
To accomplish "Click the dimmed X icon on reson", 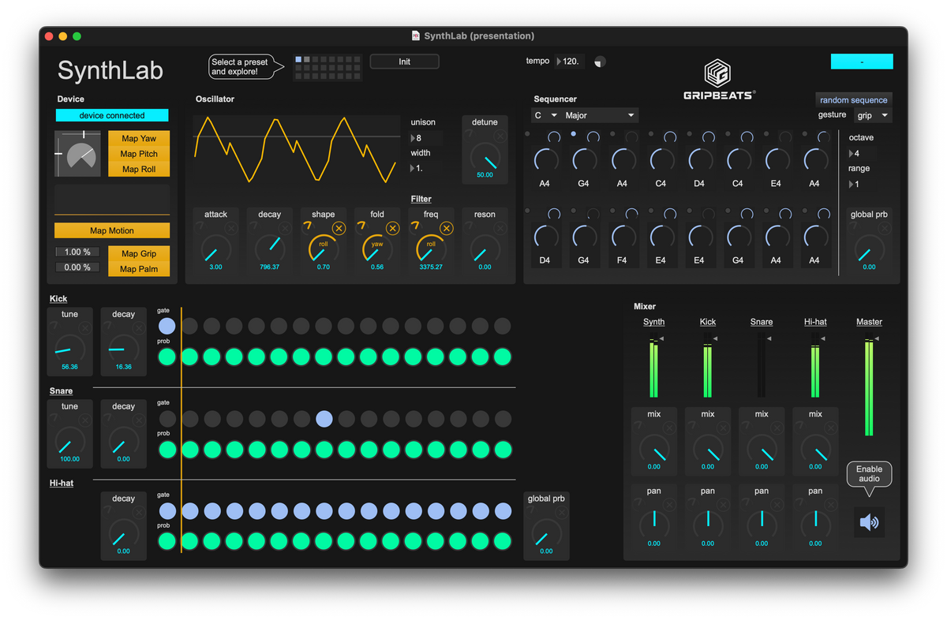I will click(500, 228).
